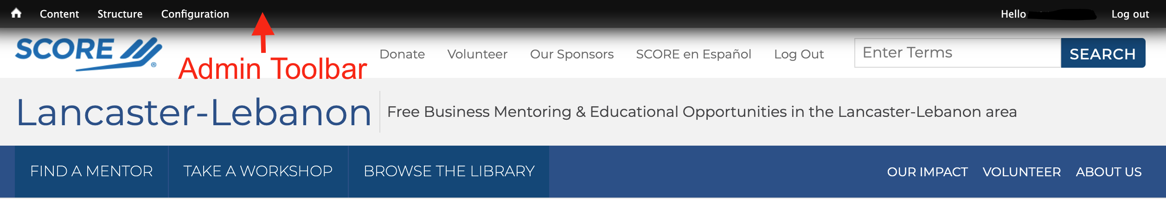Open the Configuration admin menu
The height and width of the screenshot is (205, 1166).
(x=195, y=14)
